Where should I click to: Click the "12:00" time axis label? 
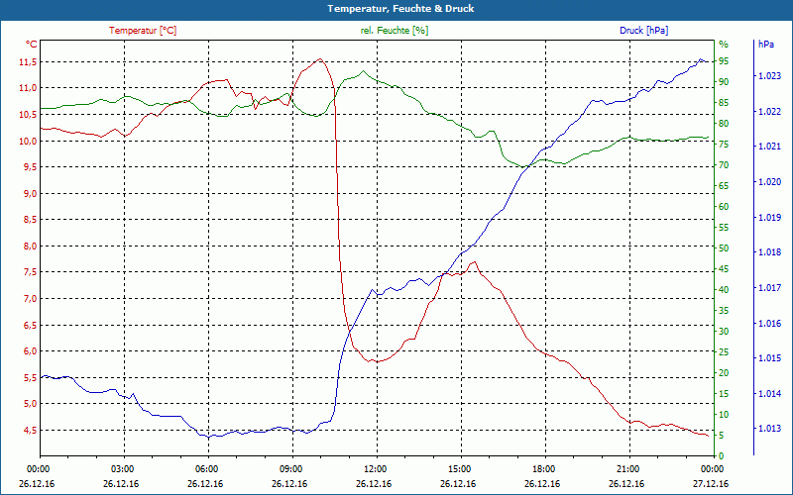(x=376, y=468)
